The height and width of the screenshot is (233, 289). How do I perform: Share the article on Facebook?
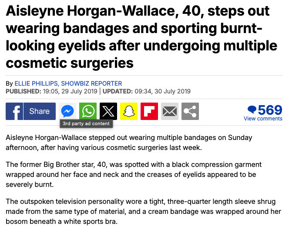pyautogui.click(x=30, y=111)
